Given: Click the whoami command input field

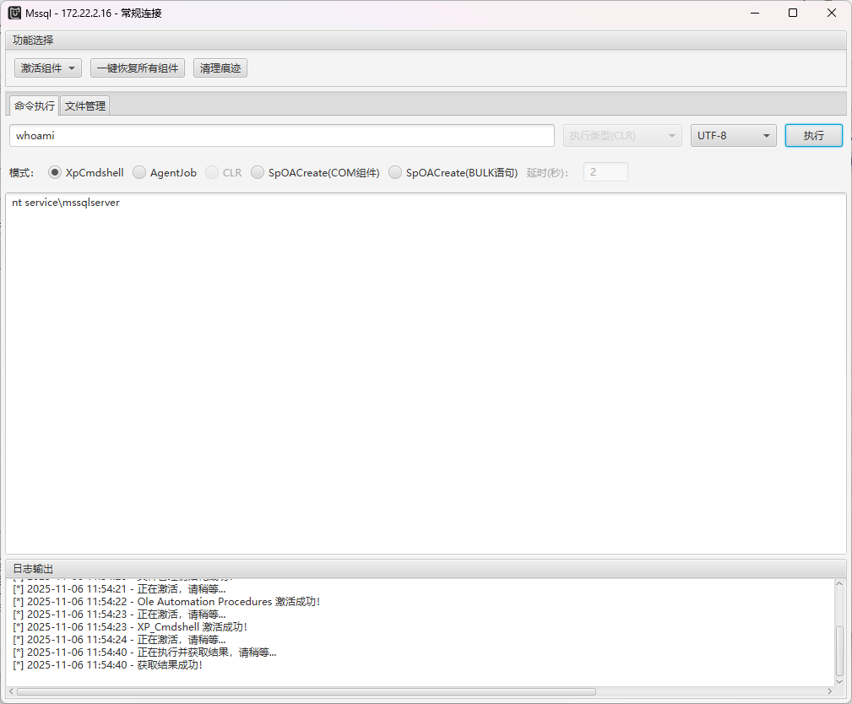Looking at the screenshot, I should click(282, 135).
